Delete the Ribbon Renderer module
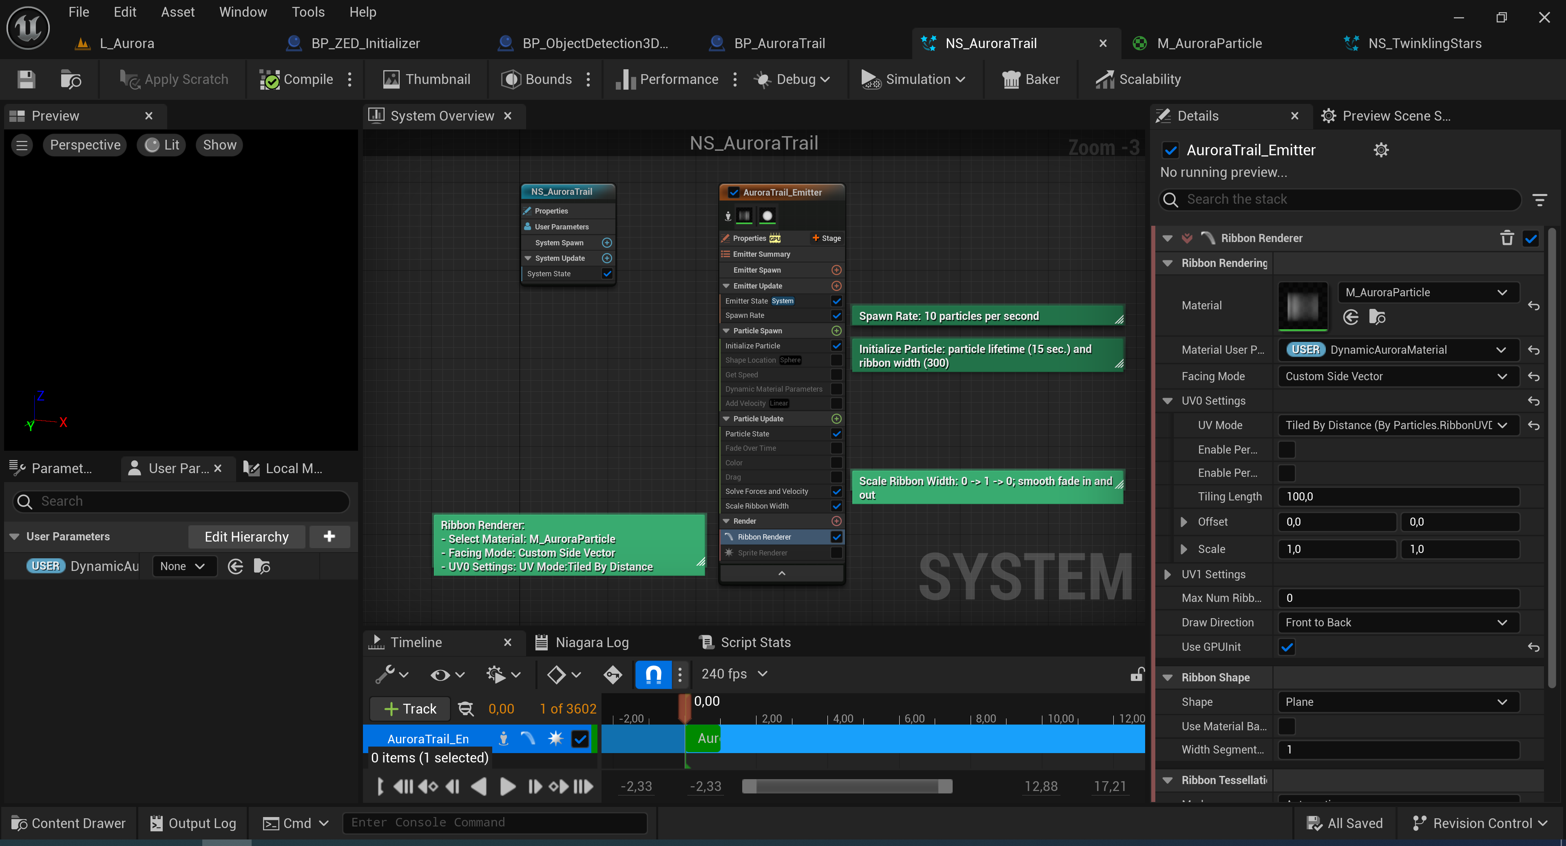Viewport: 1566px width, 846px height. (x=1506, y=238)
